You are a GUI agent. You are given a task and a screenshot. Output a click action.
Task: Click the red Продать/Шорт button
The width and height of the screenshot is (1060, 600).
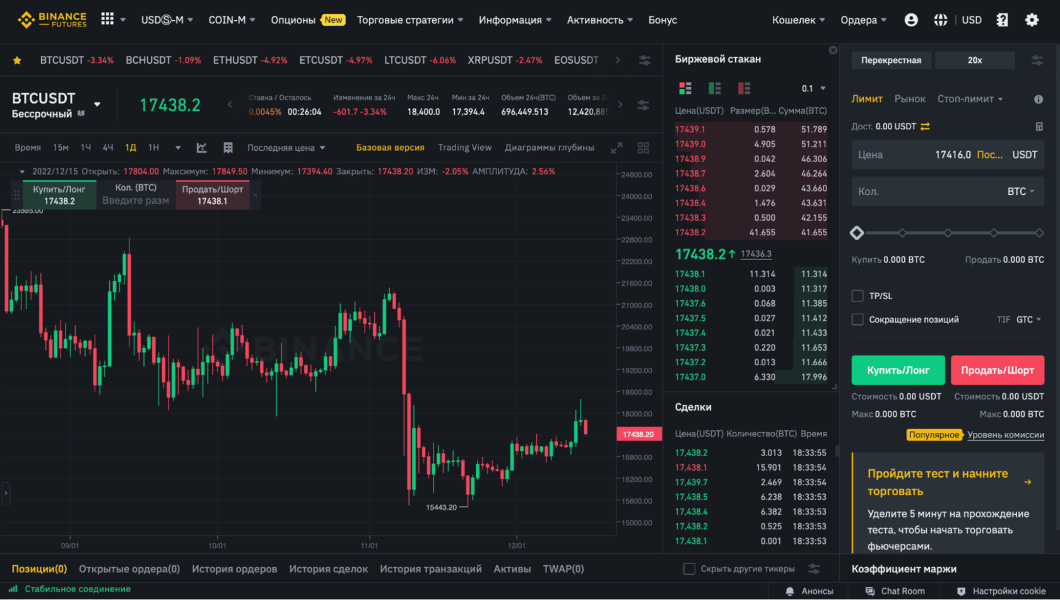coord(998,370)
